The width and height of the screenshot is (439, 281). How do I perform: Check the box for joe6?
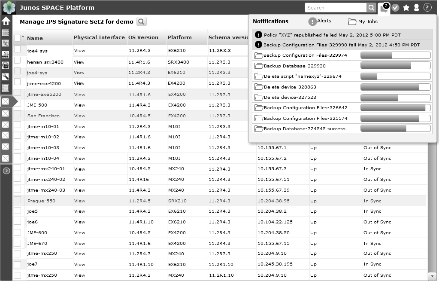17,221
